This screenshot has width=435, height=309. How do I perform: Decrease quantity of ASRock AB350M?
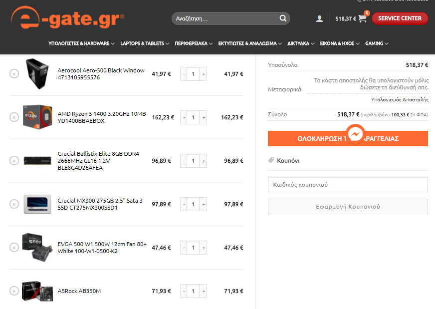[x=184, y=291]
